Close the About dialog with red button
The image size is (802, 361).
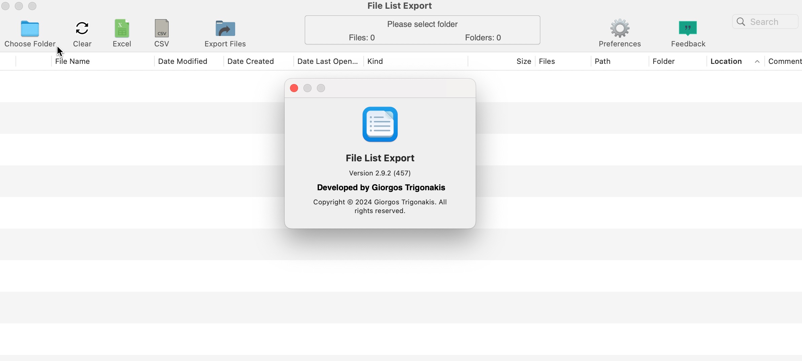[294, 88]
